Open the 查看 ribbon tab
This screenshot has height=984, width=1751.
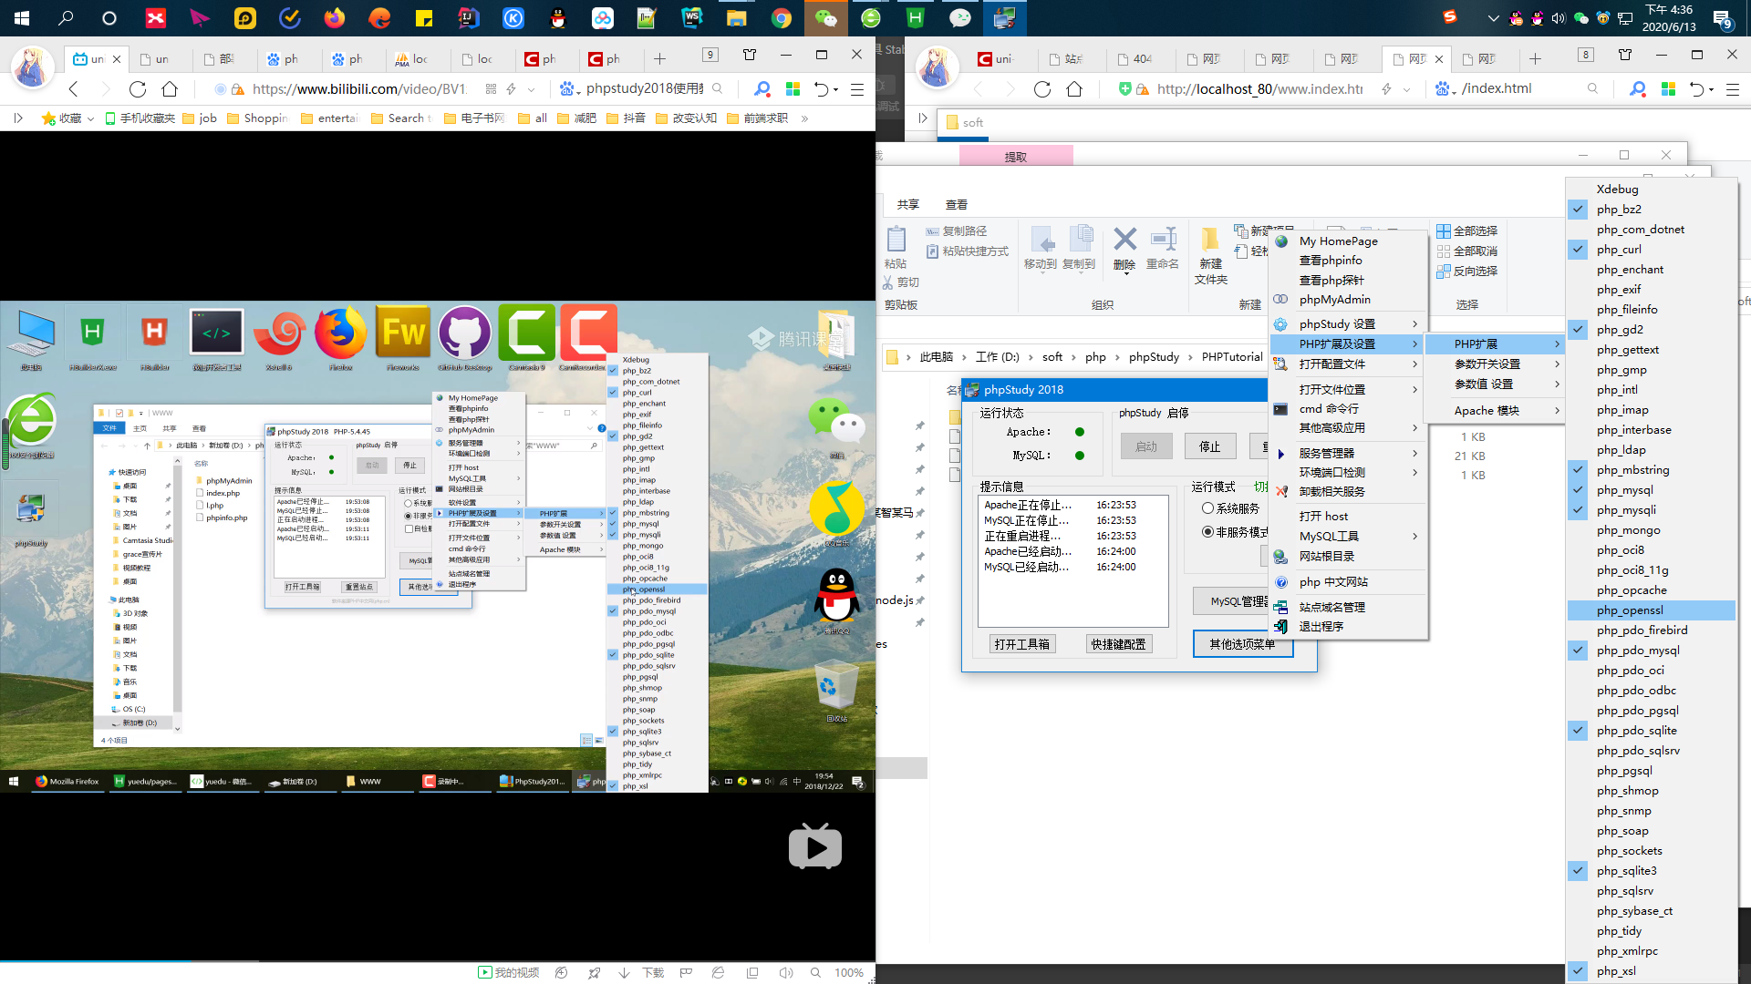(x=956, y=205)
